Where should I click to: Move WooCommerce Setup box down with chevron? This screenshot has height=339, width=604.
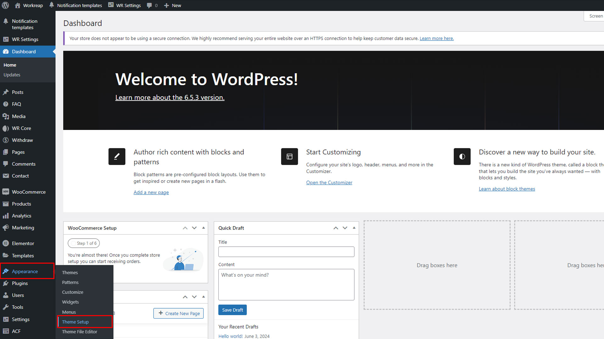[x=194, y=228]
